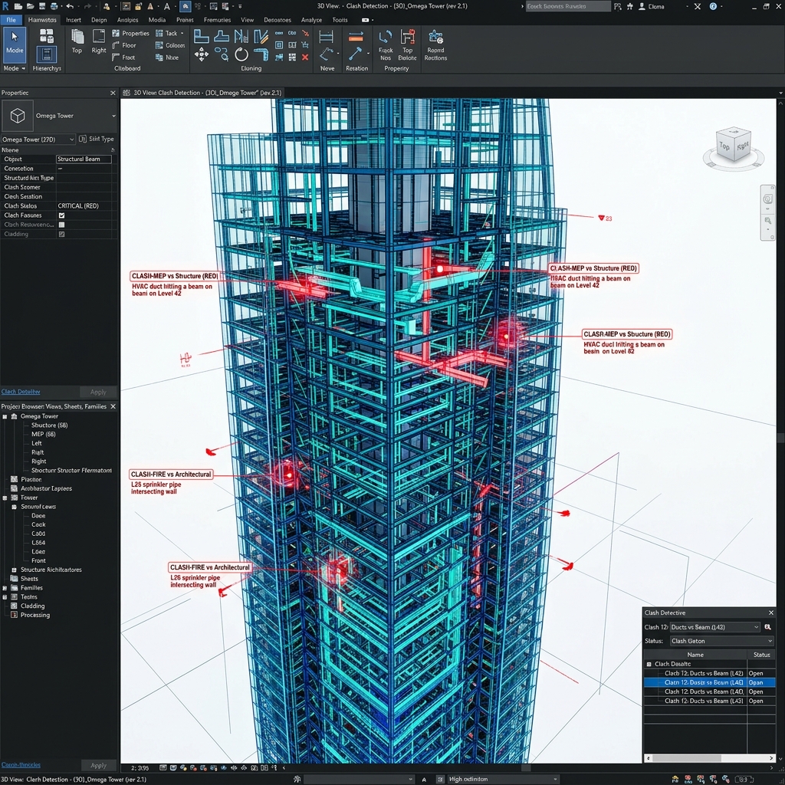This screenshot has width=785, height=785.
Task: Open the Analyze ribbon tab
Action: 311,20
